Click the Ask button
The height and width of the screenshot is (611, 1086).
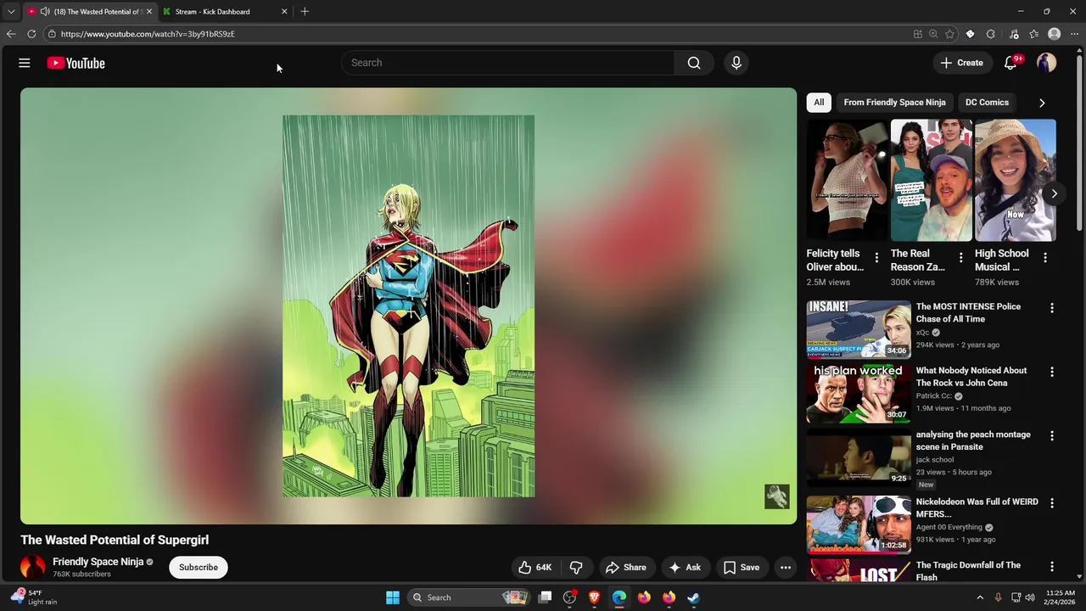click(x=685, y=567)
